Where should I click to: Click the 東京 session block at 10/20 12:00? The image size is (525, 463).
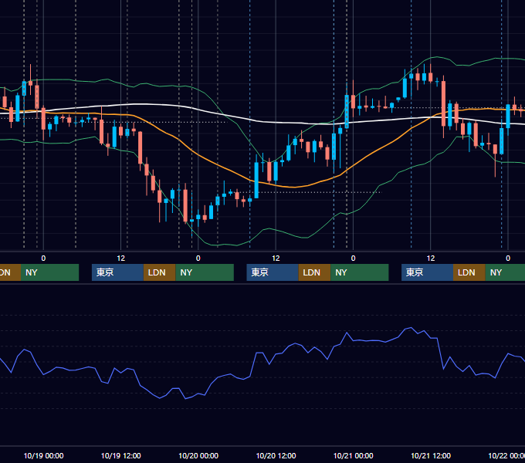click(273, 272)
